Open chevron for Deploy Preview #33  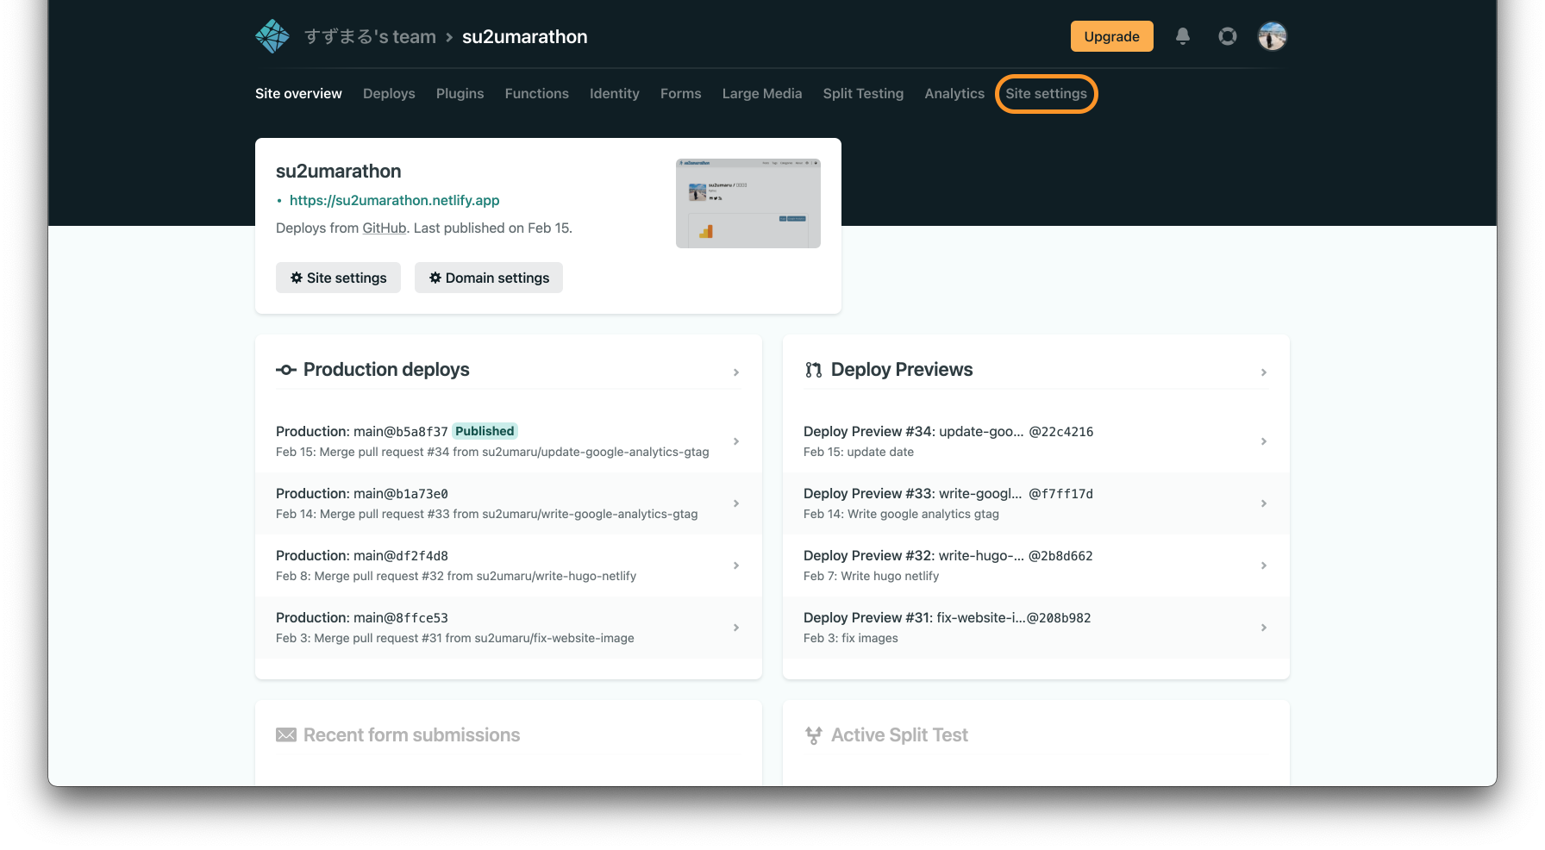1264,503
